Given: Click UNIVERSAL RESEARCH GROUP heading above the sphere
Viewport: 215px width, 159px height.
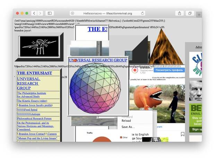Looking at the screenshot, I should pyautogui.click(x=98, y=60).
